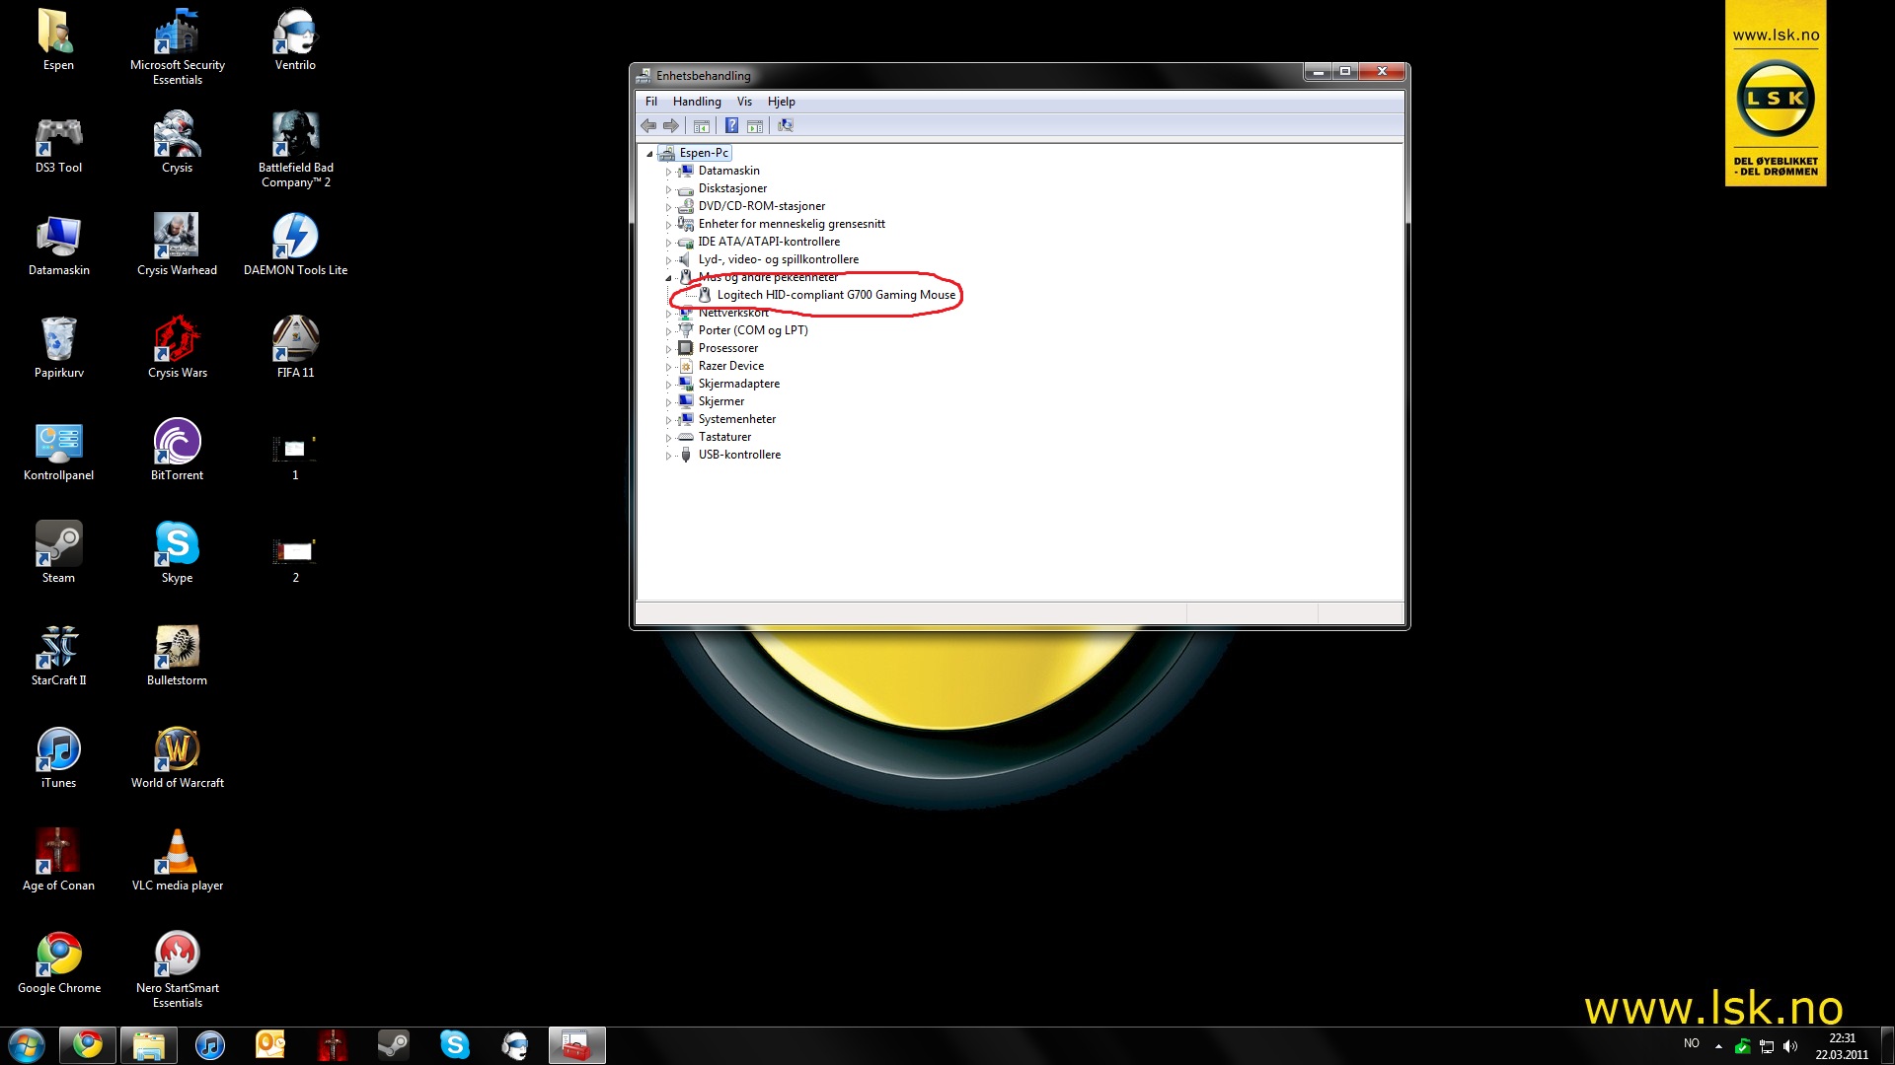
Task: Expand the Porter (COM og LPT) category
Action: click(668, 331)
